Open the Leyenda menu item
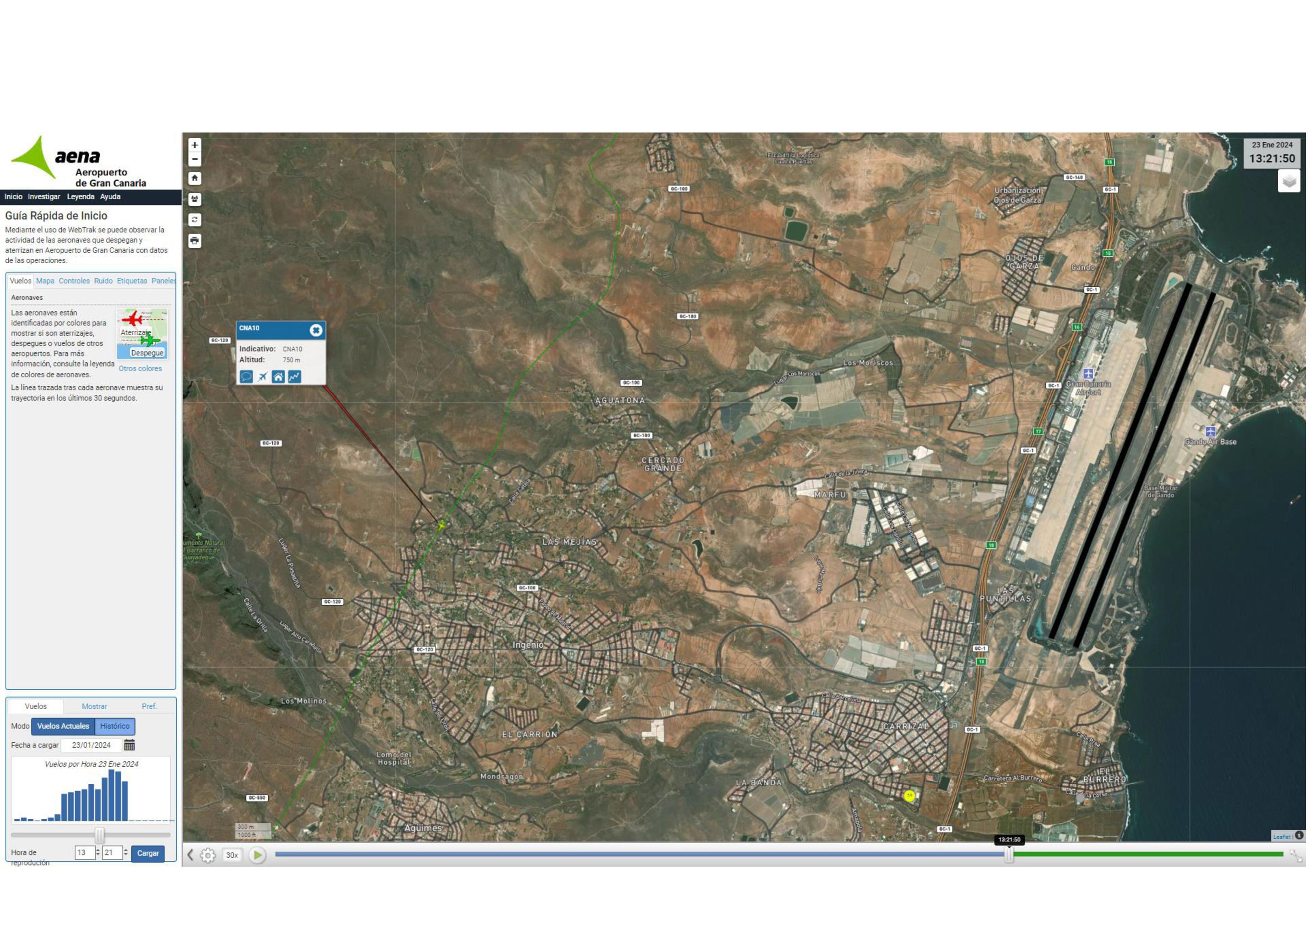The width and height of the screenshot is (1310, 926). coord(80,197)
